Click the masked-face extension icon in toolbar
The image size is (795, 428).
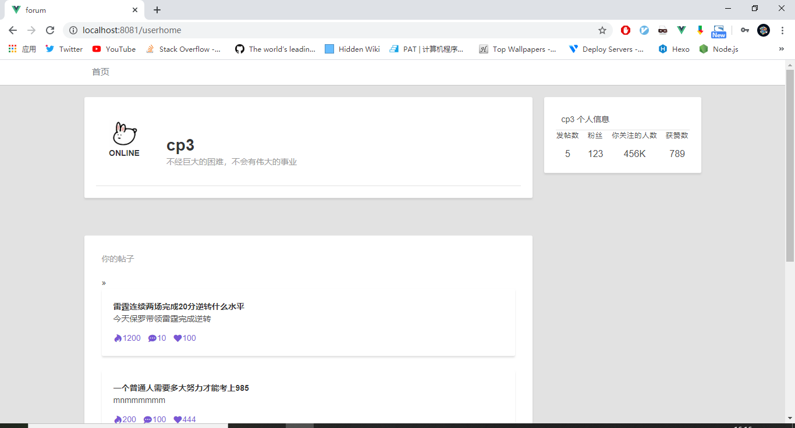[663, 30]
